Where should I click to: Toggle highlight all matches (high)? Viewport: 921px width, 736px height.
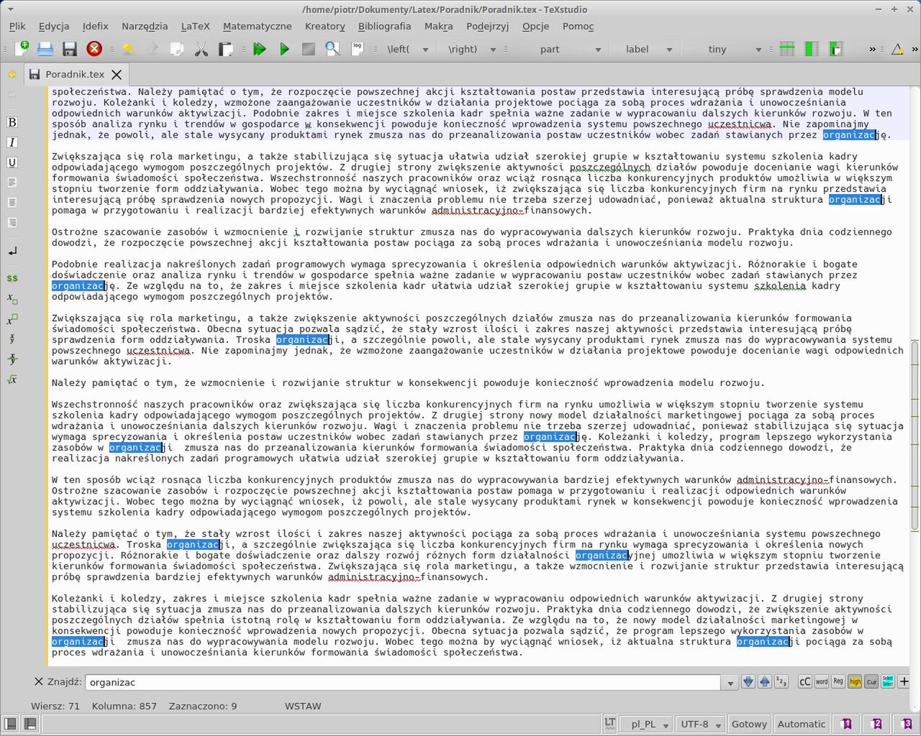coord(855,681)
